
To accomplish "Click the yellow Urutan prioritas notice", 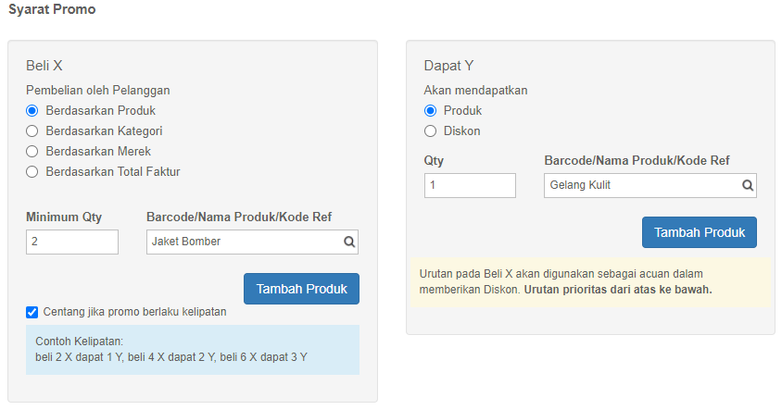I will [x=590, y=282].
